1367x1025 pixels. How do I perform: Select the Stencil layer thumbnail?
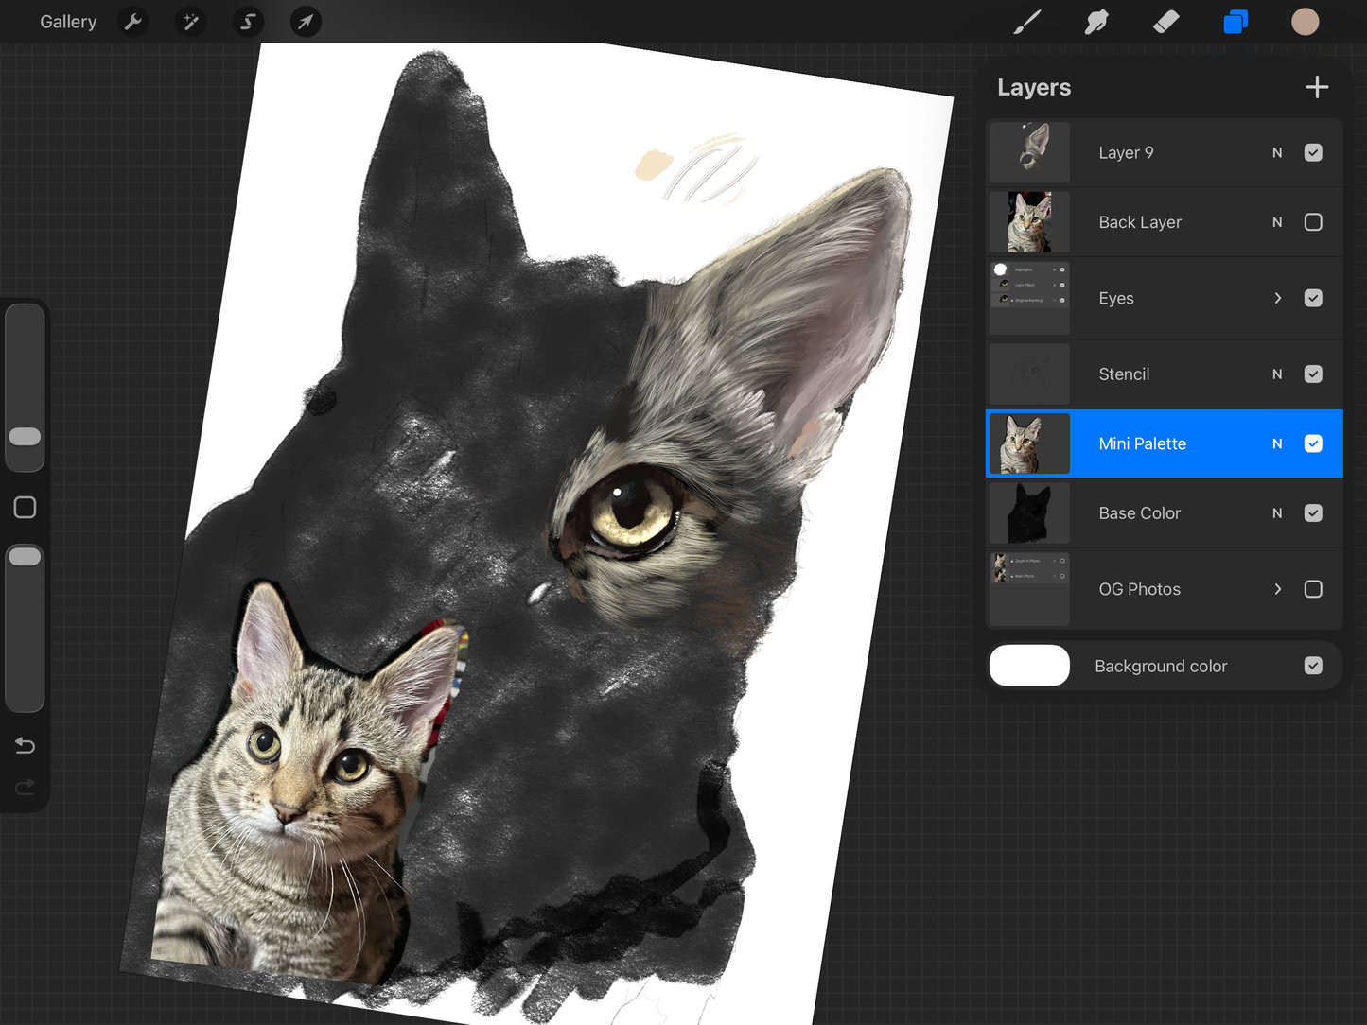click(1029, 374)
